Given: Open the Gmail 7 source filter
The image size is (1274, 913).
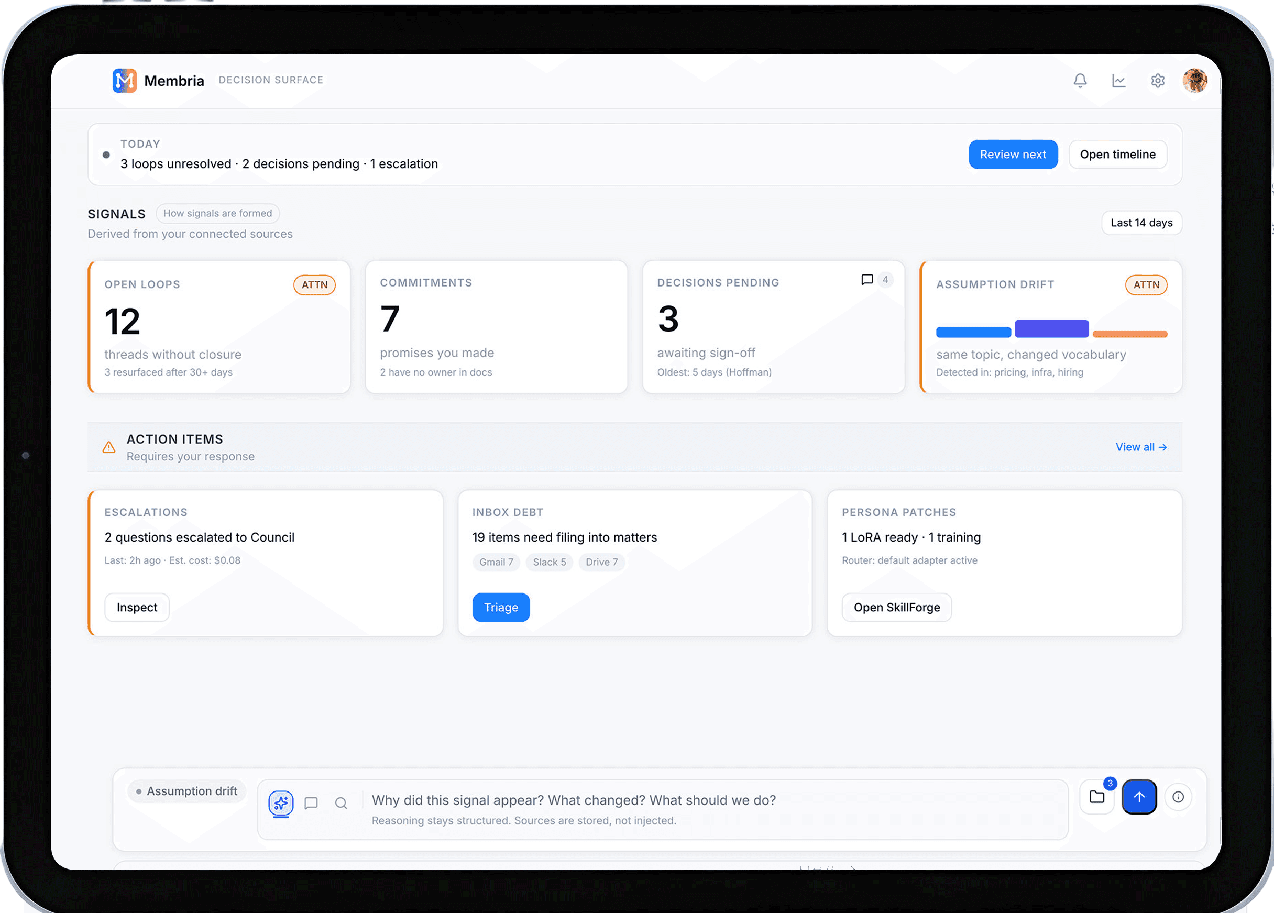Looking at the screenshot, I should point(496,562).
